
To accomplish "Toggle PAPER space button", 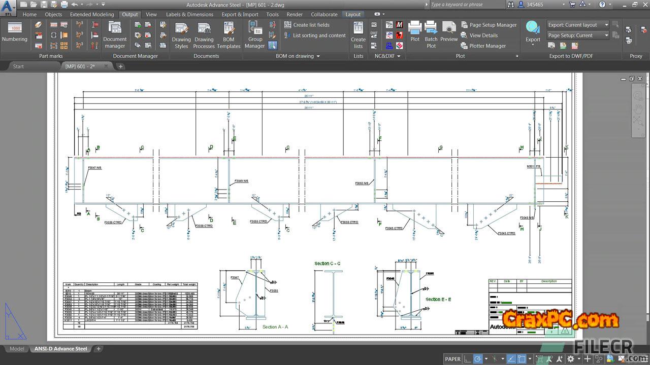I will point(452,359).
